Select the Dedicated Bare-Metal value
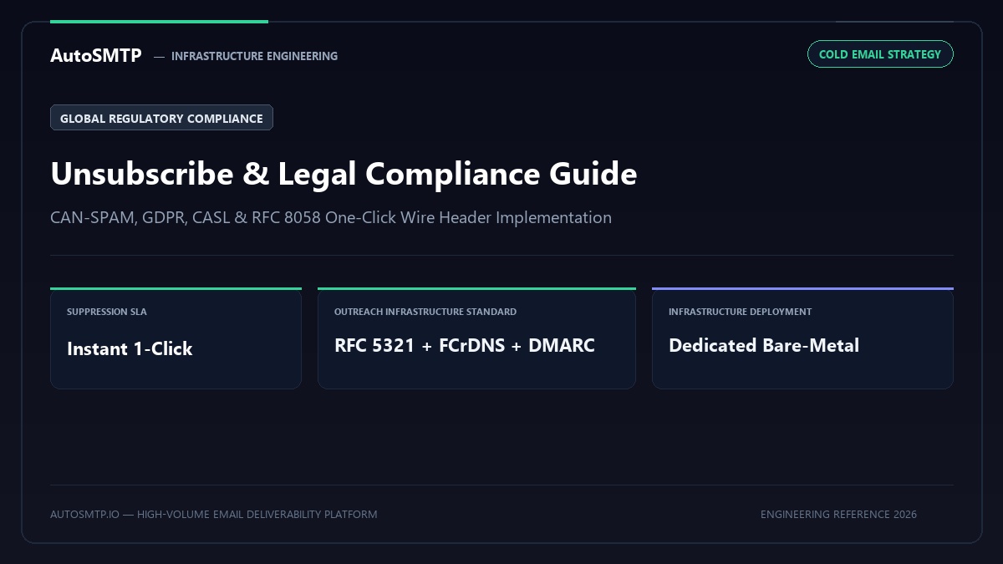The height and width of the screenshot is (564, 1003). click(764, 345)
